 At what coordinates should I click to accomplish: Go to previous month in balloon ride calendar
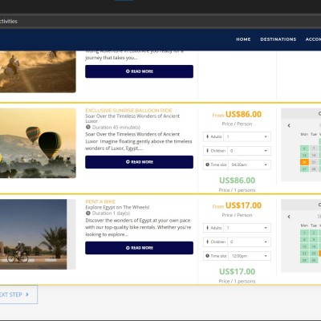pyautogui.click(x=289, y=125)
